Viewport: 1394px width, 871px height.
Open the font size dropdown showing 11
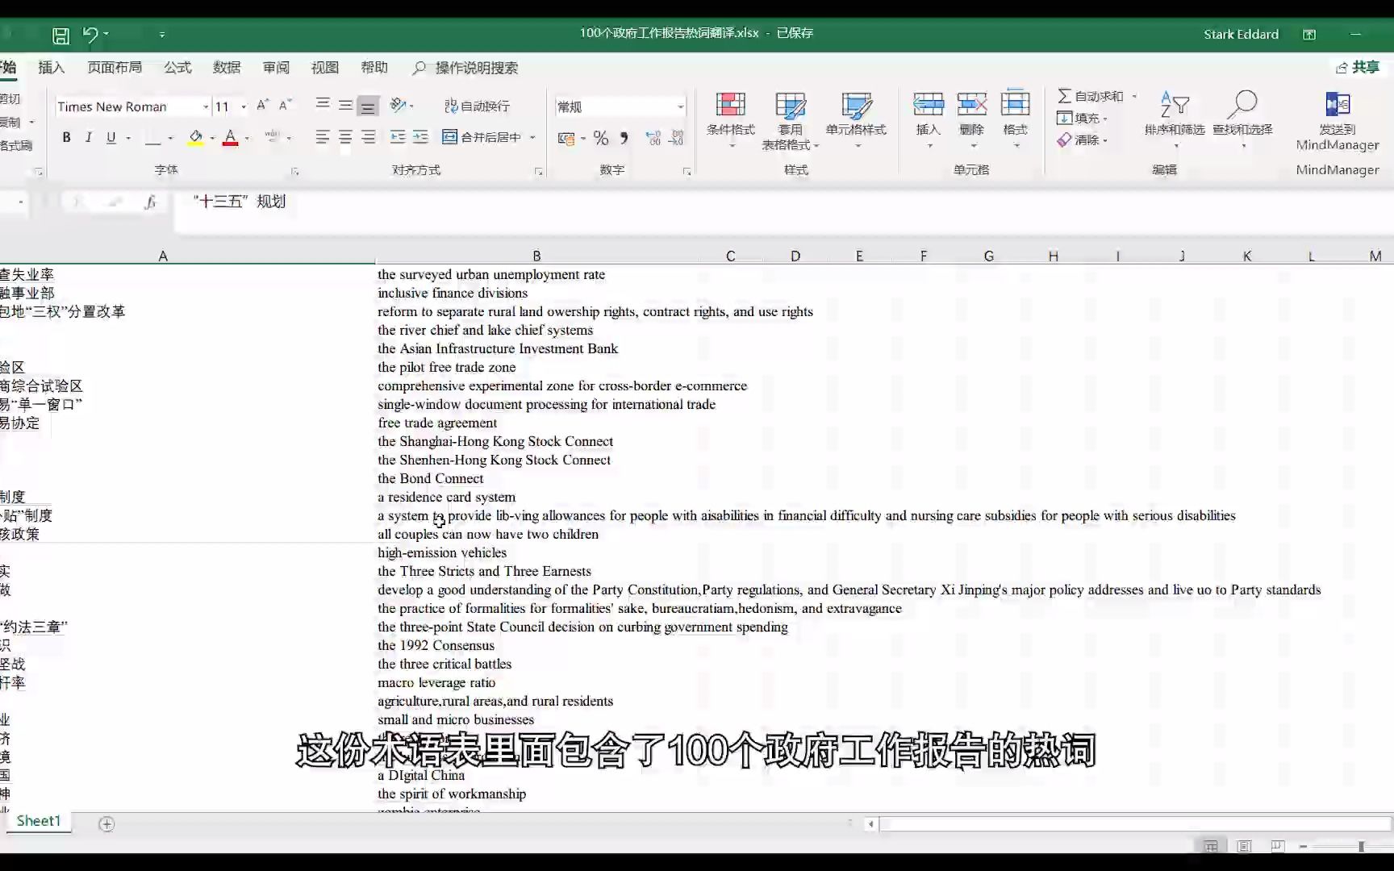(244, 106)
